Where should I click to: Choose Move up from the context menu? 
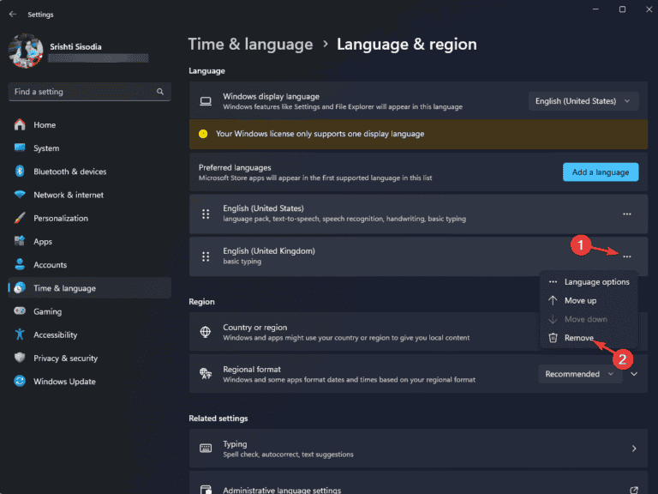point(589,300)
